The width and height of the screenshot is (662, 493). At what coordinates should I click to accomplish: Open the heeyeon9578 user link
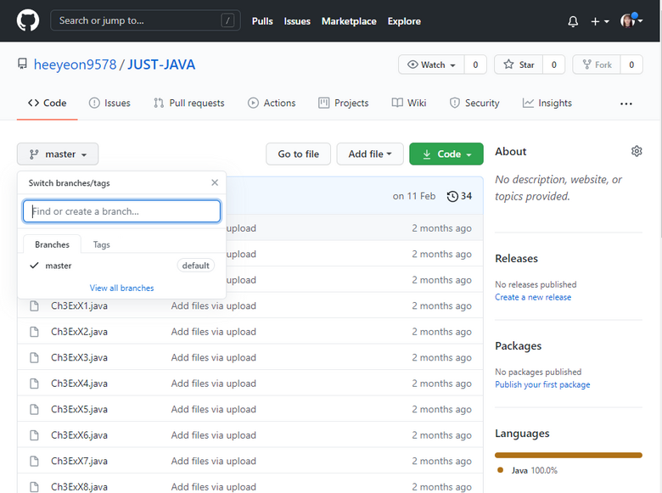(x=75, y=64)
